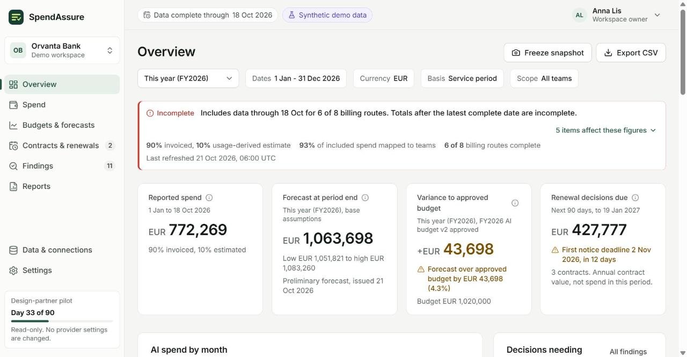The width and height of the screenshot is (687, 357).
Task: Click the camera icon on Freeze snapshot
Action: pyautogui.click(x=516, y=53)
